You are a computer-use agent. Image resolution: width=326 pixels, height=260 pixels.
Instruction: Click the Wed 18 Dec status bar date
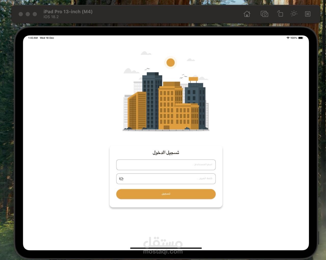click(47, 38)
